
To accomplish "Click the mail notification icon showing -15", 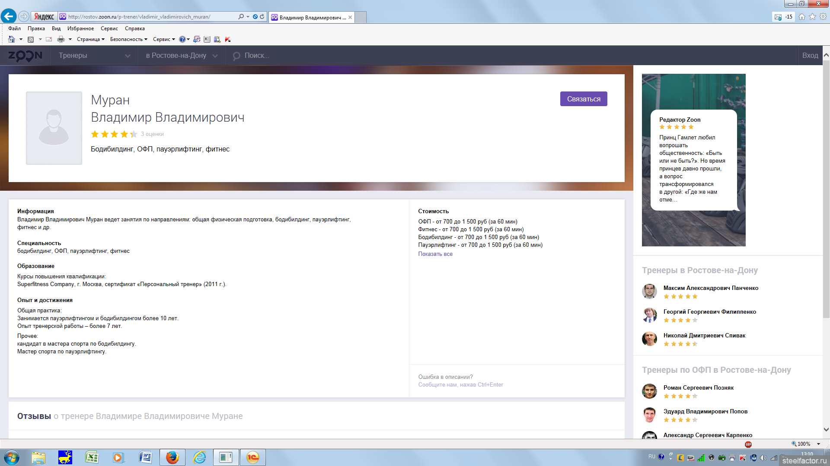I will tap(783, 17).
